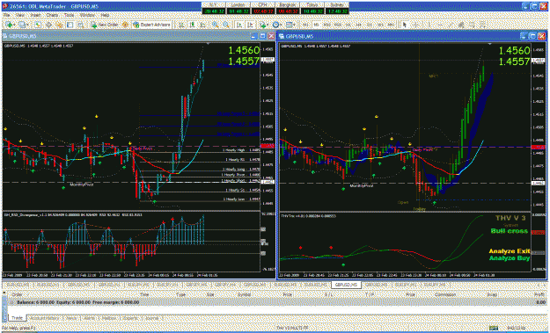Click the Analyze Exit label in right chart
Viewport: 550px width, 333px height.
click(x=510, y=251)
